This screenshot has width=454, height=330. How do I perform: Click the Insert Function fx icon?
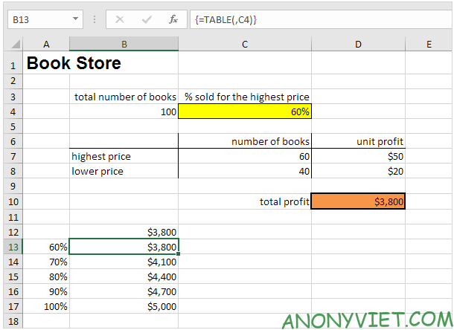pyautogui.click(x=173, y=19)
